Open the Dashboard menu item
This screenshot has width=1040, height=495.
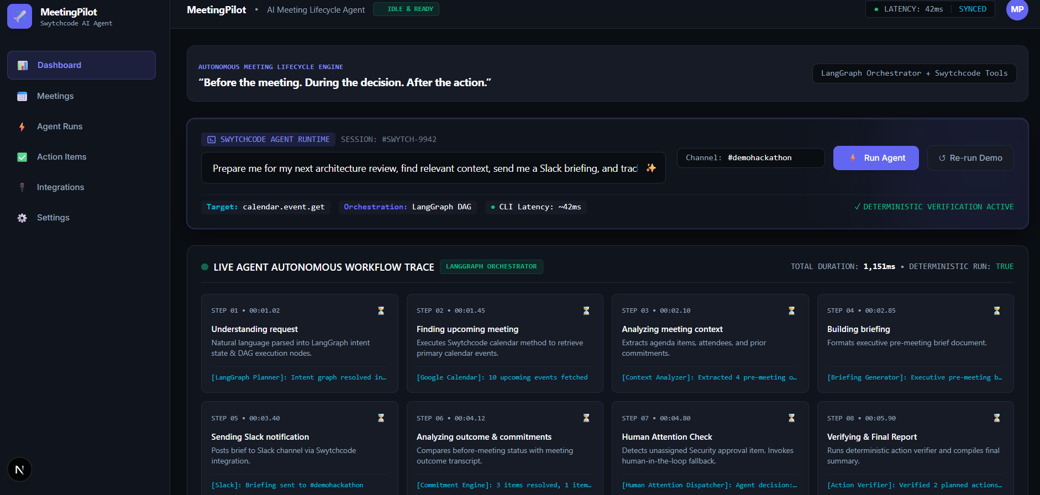click(81, 65)
